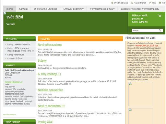Click the Novinky orange heading
The height and width of the screenshot is (124, 166).
tap(80, 39)
